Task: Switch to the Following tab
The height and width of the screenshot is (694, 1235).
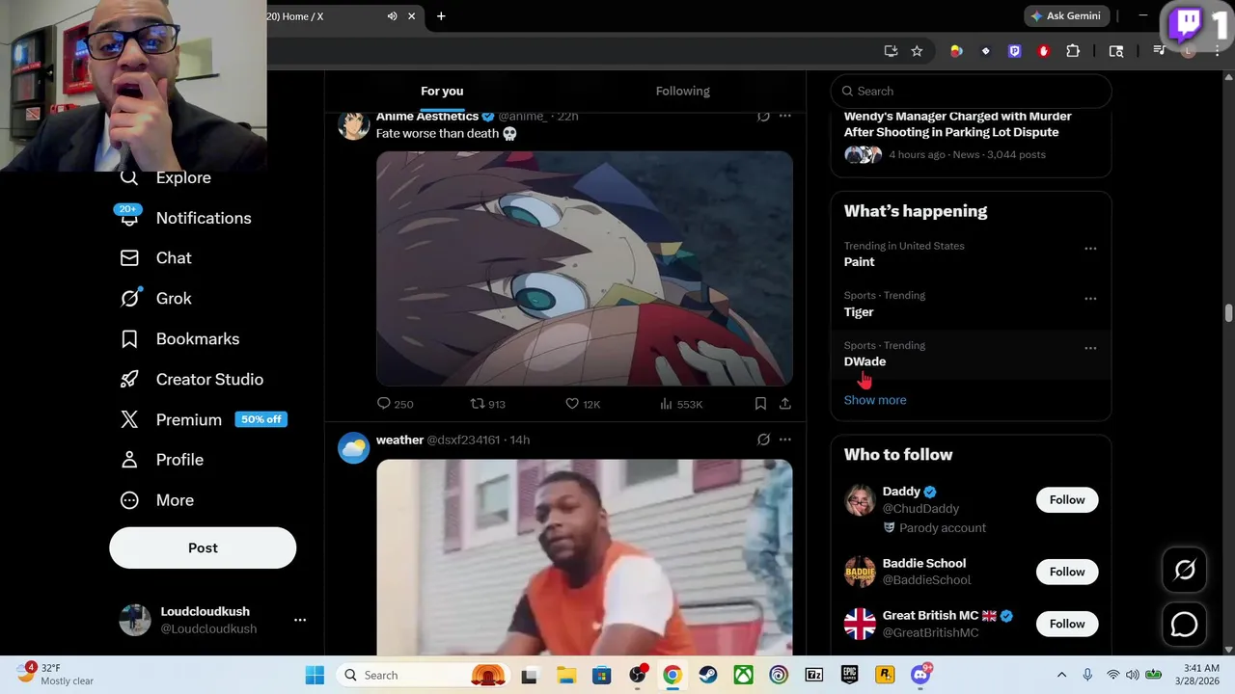Action: click(x=683, y=92)
